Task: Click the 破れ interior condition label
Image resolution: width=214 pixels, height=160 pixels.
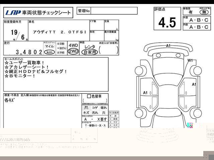Action: pyautogui.click(x=104, y=108)
